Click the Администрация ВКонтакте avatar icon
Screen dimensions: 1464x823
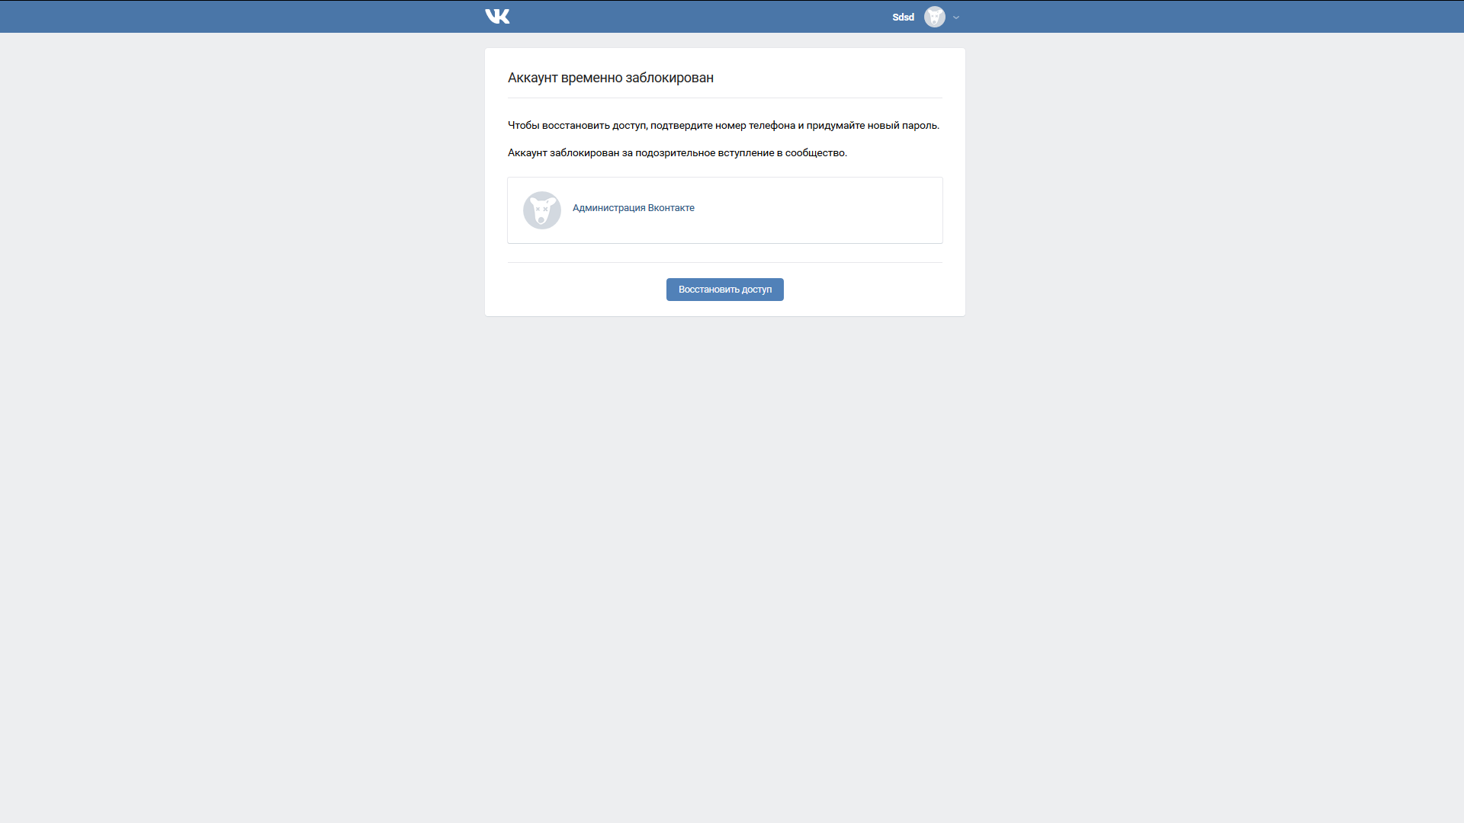[541, 209]
